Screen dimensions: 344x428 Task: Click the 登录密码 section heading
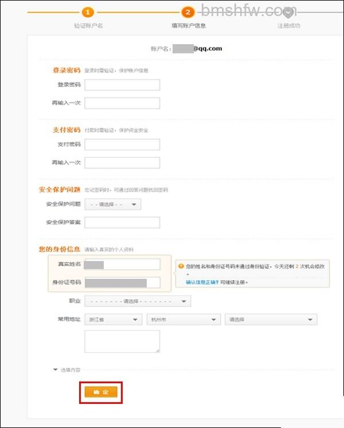pyautogui.click(x=67, y=70)
